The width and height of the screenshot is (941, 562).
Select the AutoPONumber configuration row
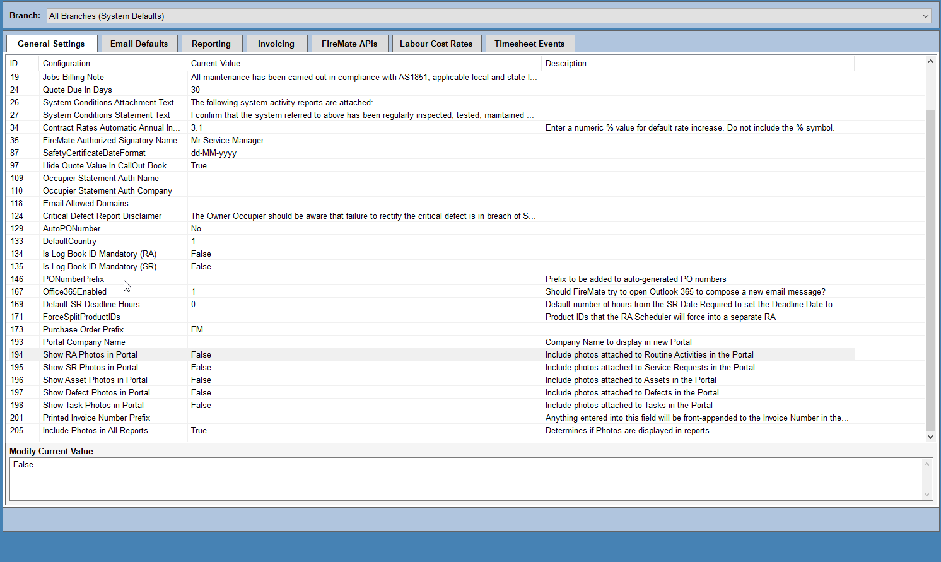coord(252,228)
